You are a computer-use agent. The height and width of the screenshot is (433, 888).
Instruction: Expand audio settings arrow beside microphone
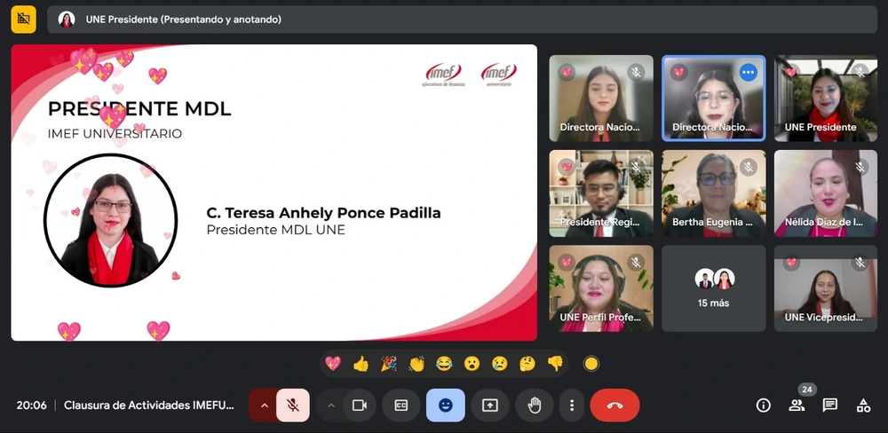tap(263, 405)
